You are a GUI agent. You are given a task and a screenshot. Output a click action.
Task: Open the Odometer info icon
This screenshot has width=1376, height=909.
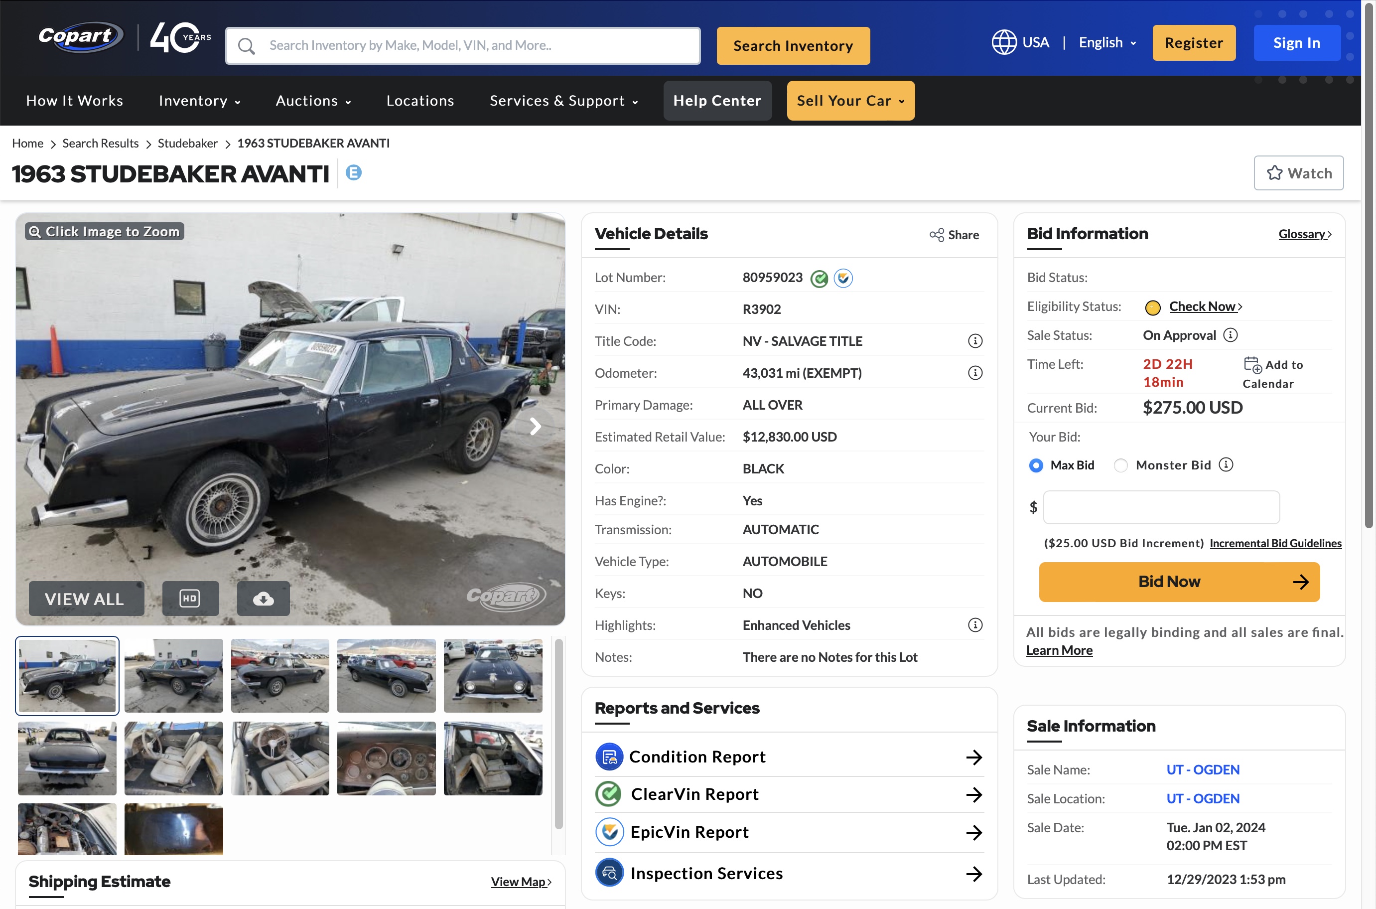[975, 373]
